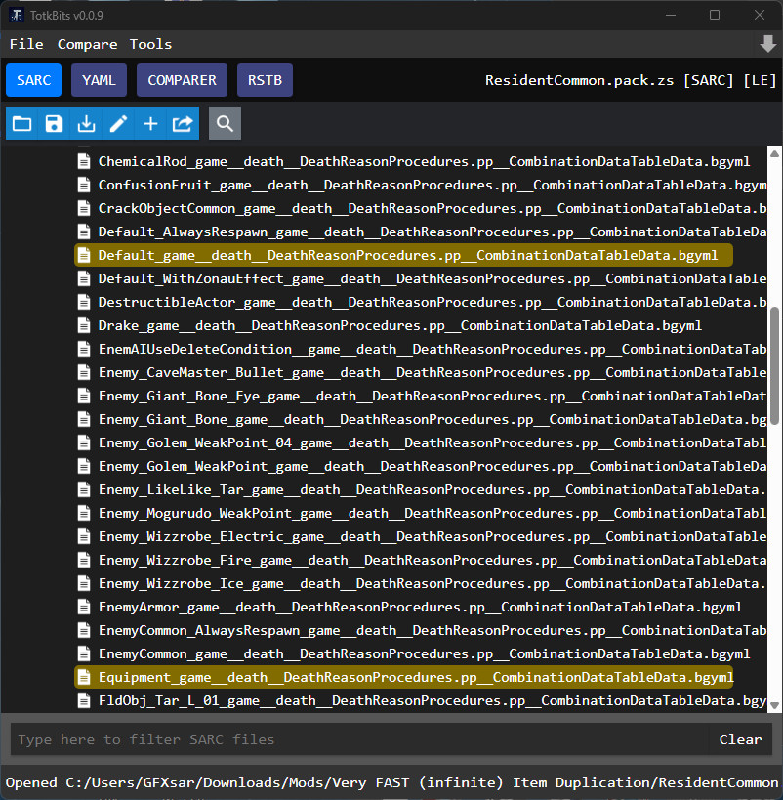
Task: Click the magnifying glass search icon
Action: tap(225, 124)
